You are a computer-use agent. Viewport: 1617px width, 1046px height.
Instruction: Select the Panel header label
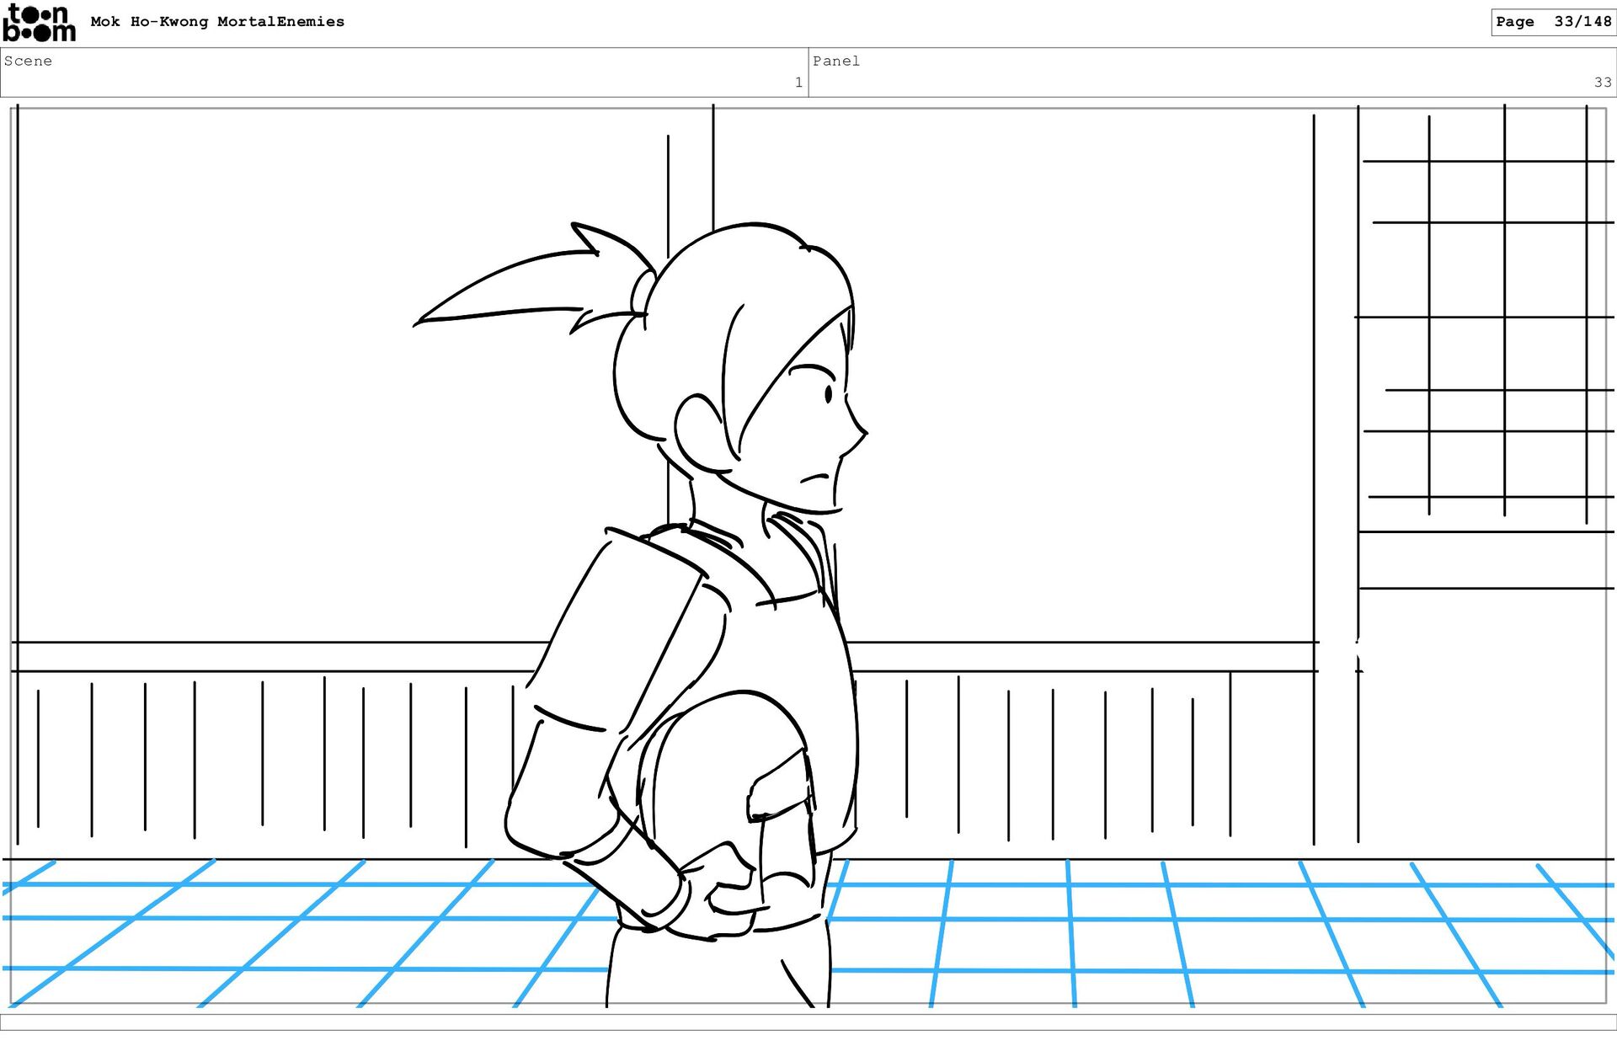(835, 61)
